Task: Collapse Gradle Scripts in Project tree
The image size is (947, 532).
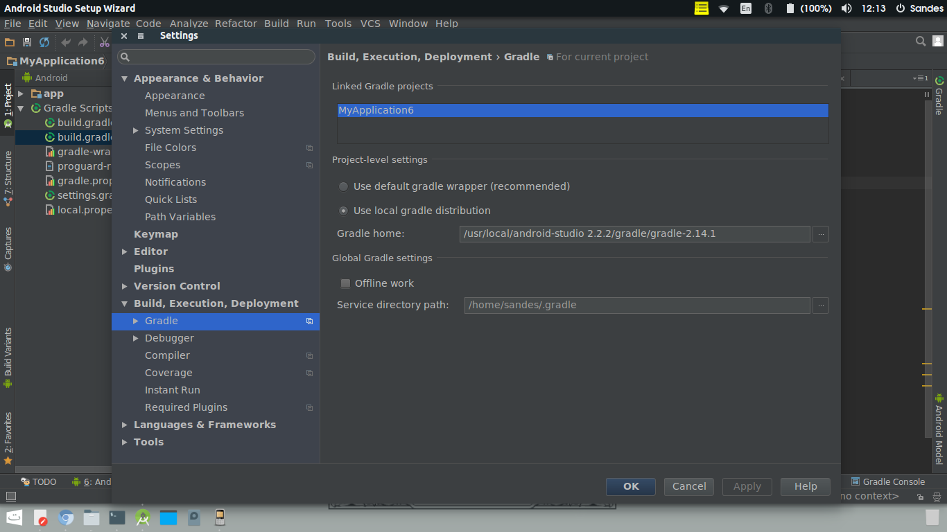Action: tap(21, 108)
